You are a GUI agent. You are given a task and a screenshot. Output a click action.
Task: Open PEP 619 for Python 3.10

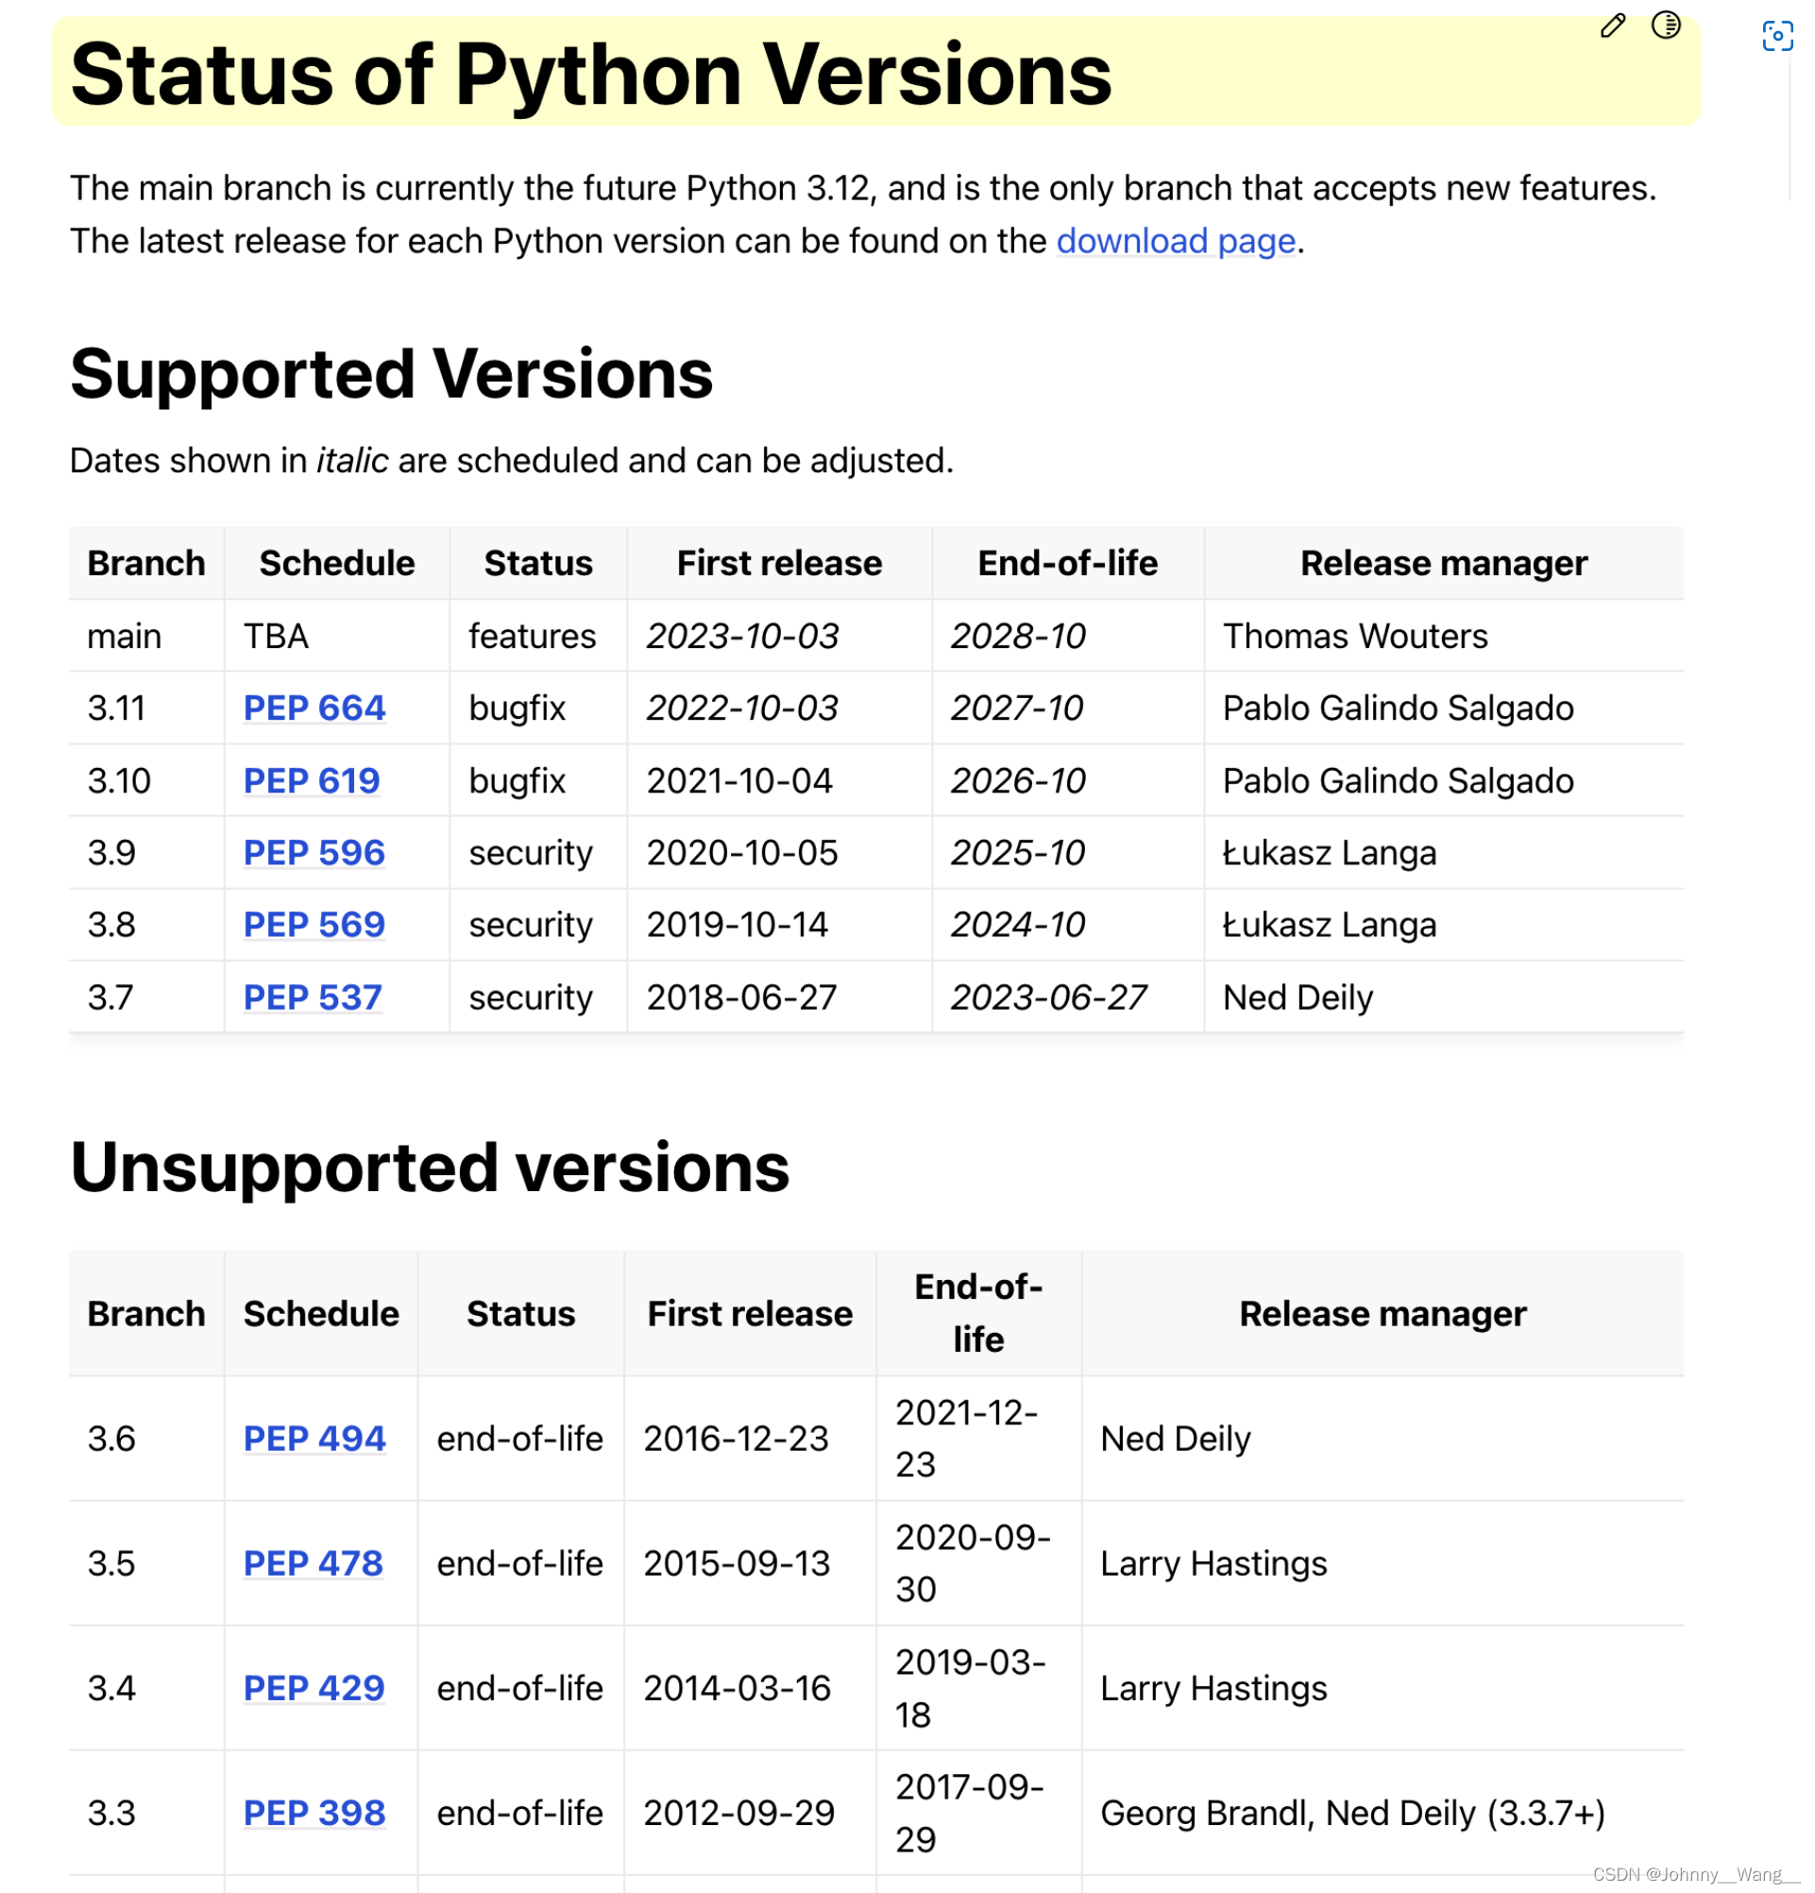click(x=310, y=780)
